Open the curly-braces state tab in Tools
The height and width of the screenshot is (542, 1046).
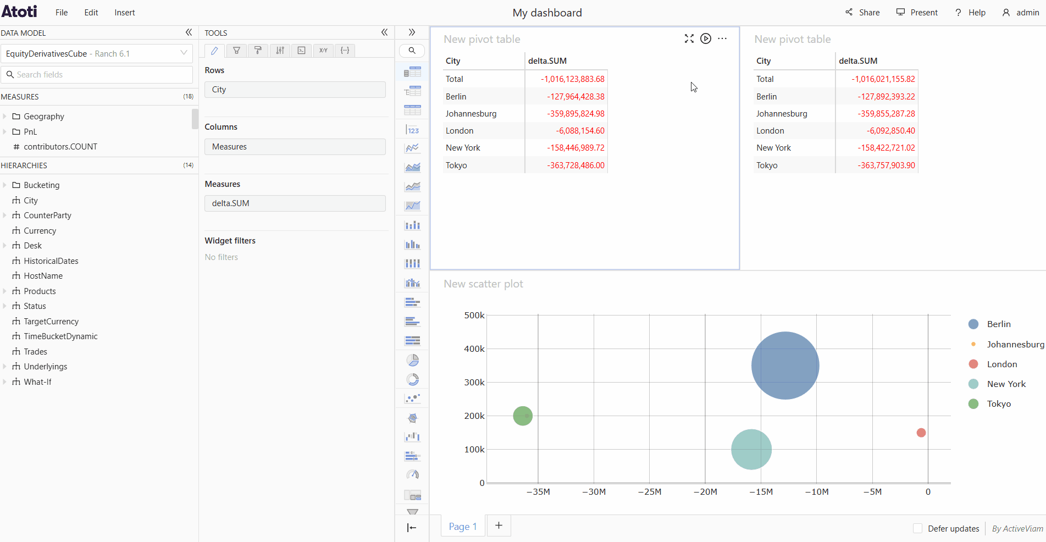point(345,51)
